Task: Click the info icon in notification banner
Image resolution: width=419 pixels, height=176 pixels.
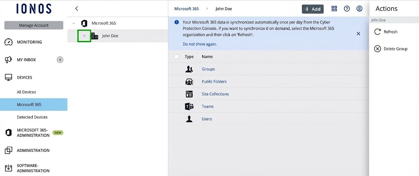Action: (177, 22)
